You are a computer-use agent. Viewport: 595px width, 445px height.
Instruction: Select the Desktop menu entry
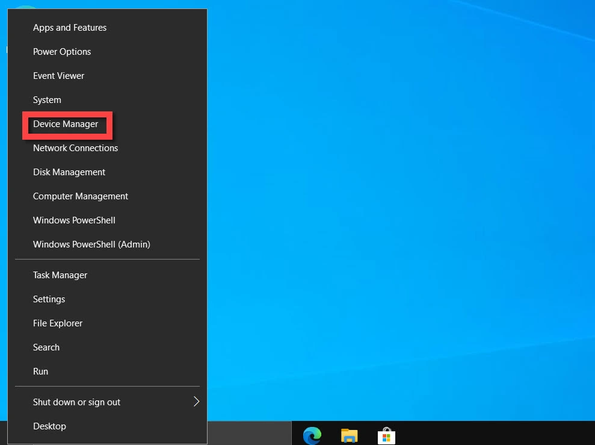[x=107, y=426]
